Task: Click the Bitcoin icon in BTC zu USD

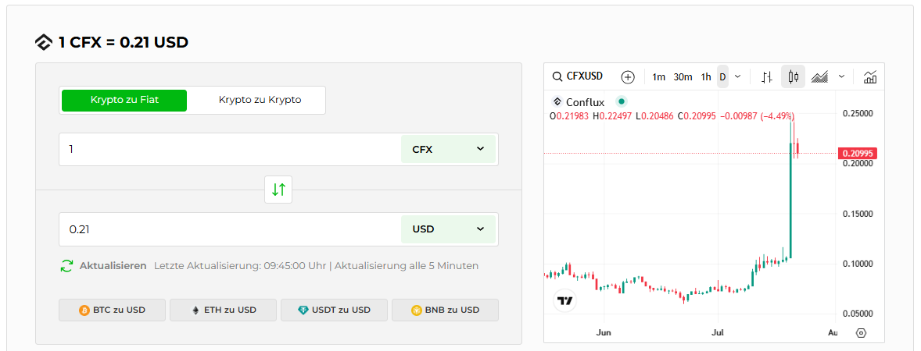Action: [x=84, y=310]
